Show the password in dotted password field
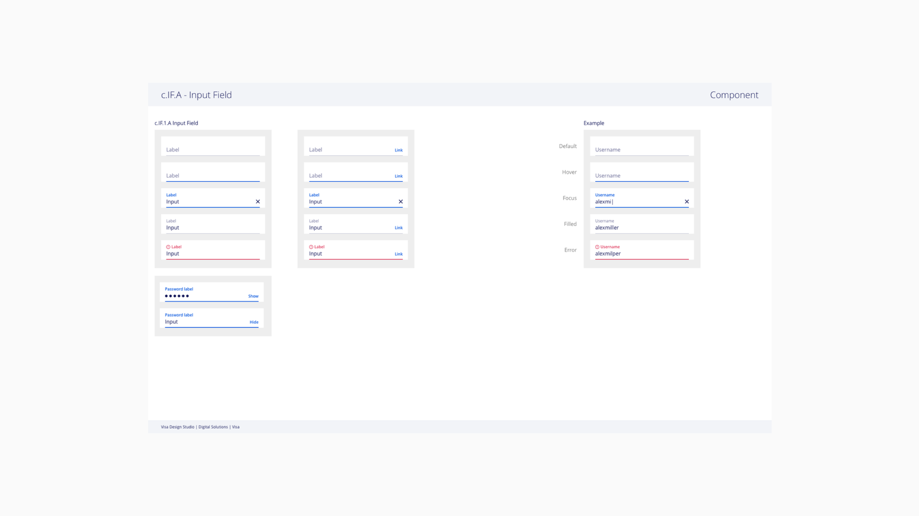919x516 pixels. coord(253,296)
